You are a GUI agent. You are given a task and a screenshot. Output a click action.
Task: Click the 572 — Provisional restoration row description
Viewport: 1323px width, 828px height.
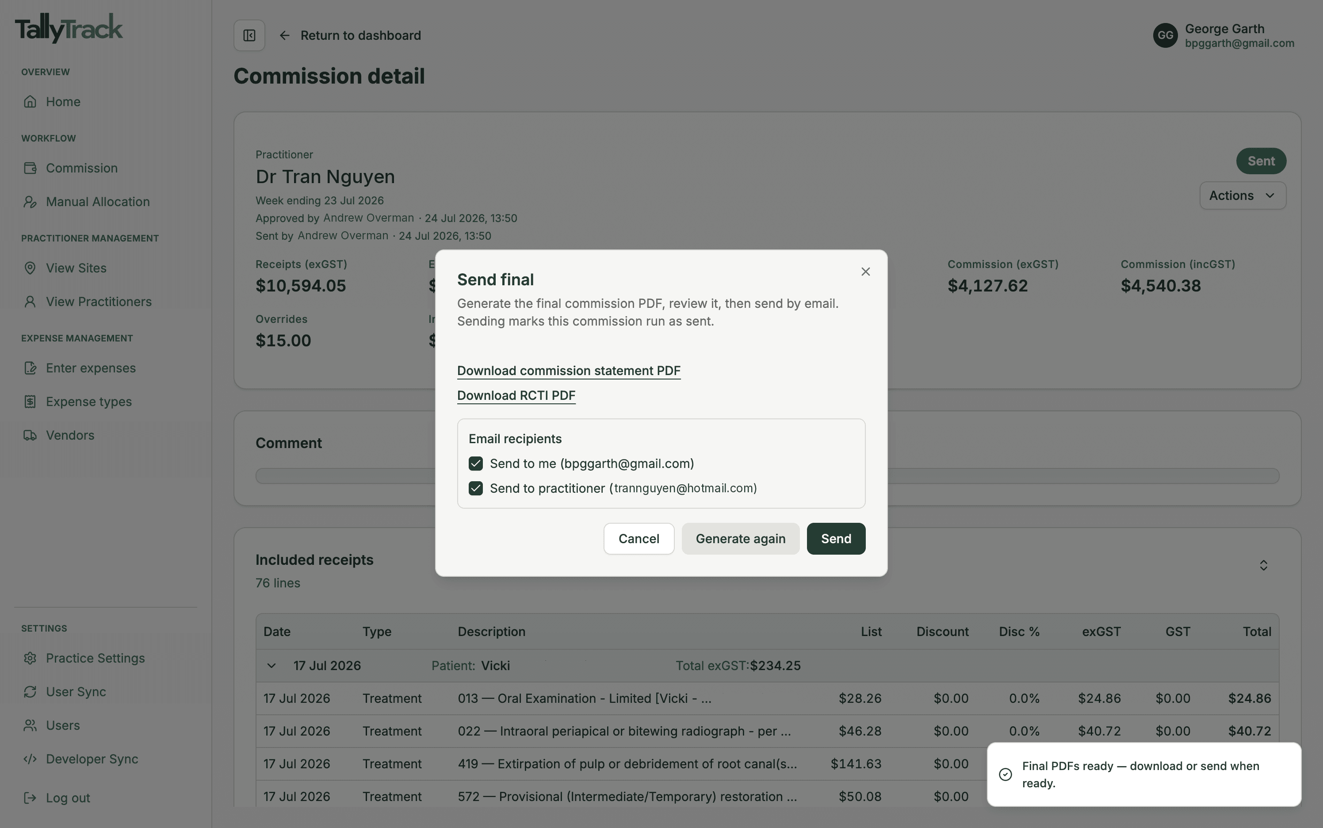(627, 797)
